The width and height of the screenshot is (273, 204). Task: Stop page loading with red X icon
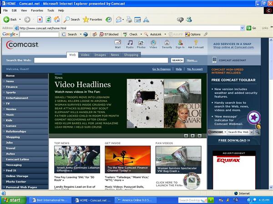pyautogui.click(x=40, y=19)
